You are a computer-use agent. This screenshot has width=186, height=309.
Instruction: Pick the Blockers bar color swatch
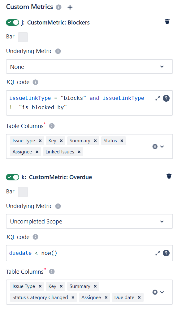(x=23, y=37)
